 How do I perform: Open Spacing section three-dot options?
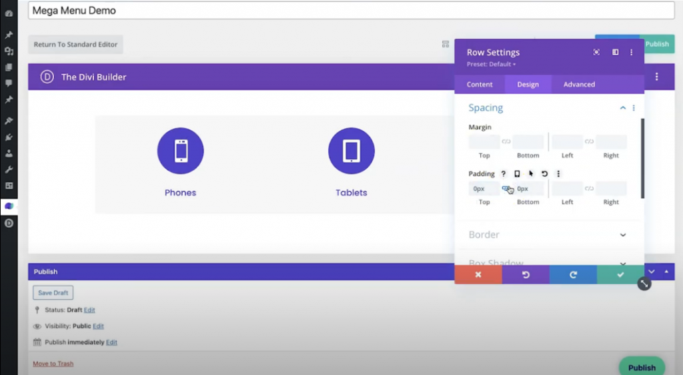point(634,107)
